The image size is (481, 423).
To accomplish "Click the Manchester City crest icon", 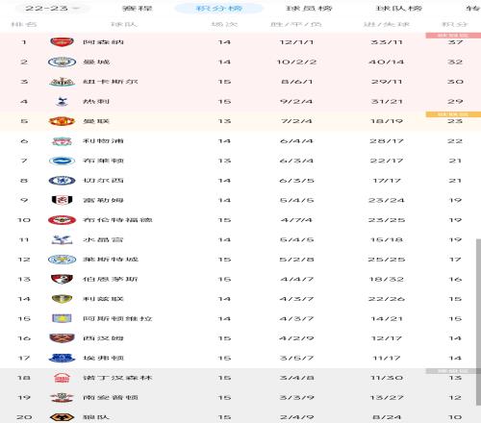I will point(62,62).
